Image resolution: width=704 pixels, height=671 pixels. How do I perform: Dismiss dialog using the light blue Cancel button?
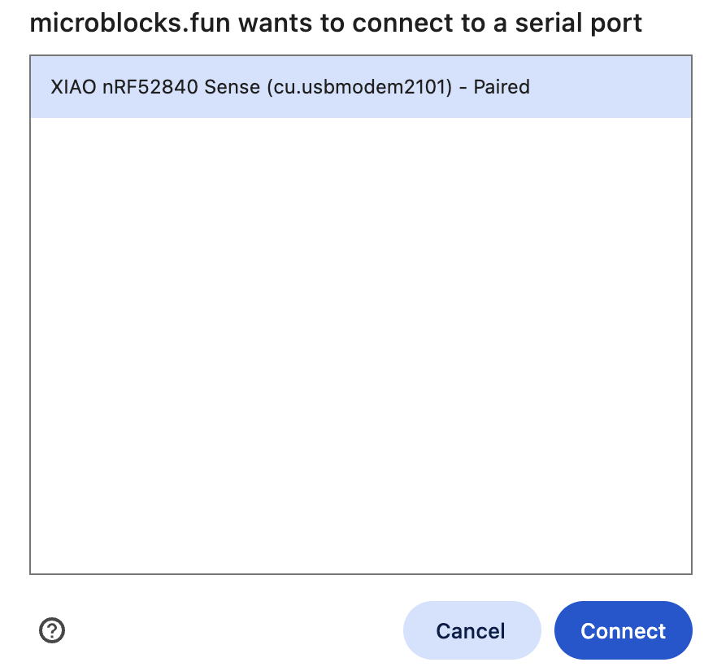coord(471,630)
